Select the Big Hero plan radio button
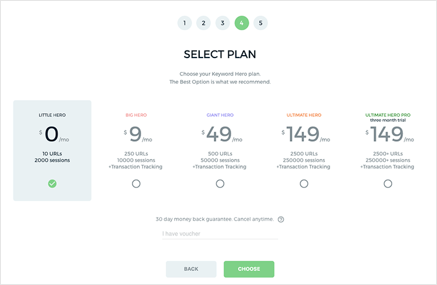Viewport: 437px width, 285px height. [x=136, y=184]
